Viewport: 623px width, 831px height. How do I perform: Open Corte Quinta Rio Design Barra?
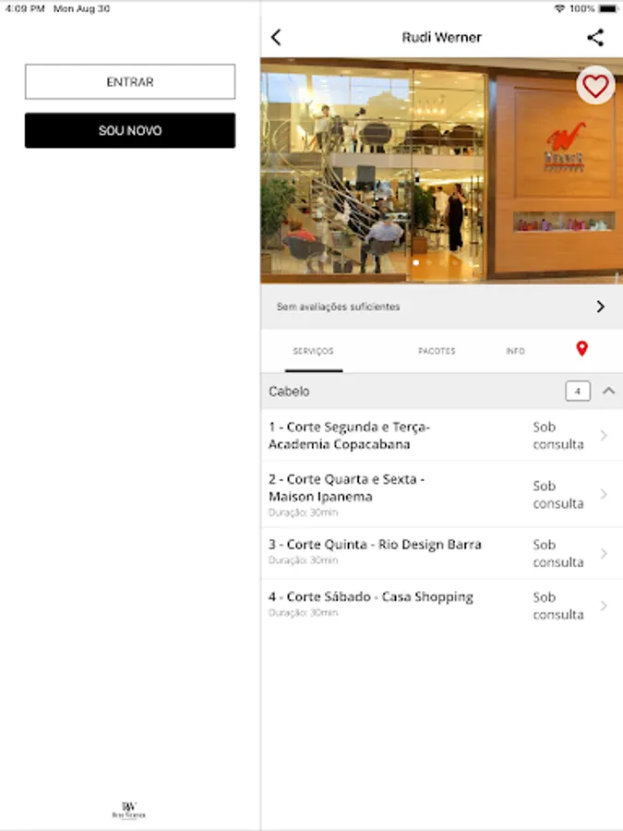442,553
